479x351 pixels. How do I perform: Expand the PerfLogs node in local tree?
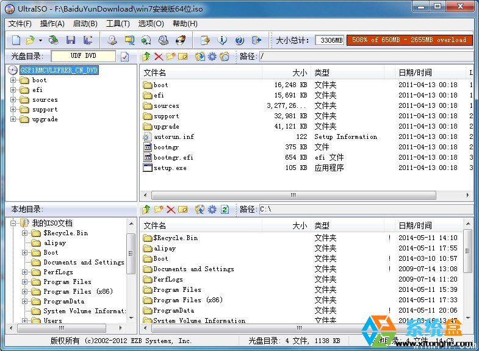tap(25, 272)
